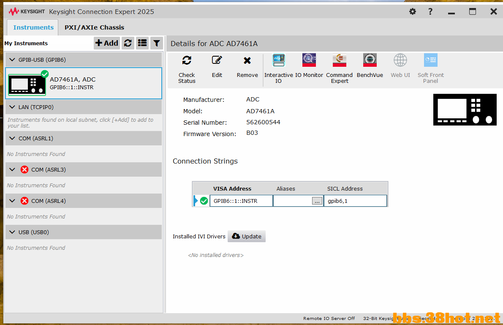Image resolution: width=503 pixels, height=325 pixels.
Task: Run Check Status on the instrument
Action: point(187,69)
